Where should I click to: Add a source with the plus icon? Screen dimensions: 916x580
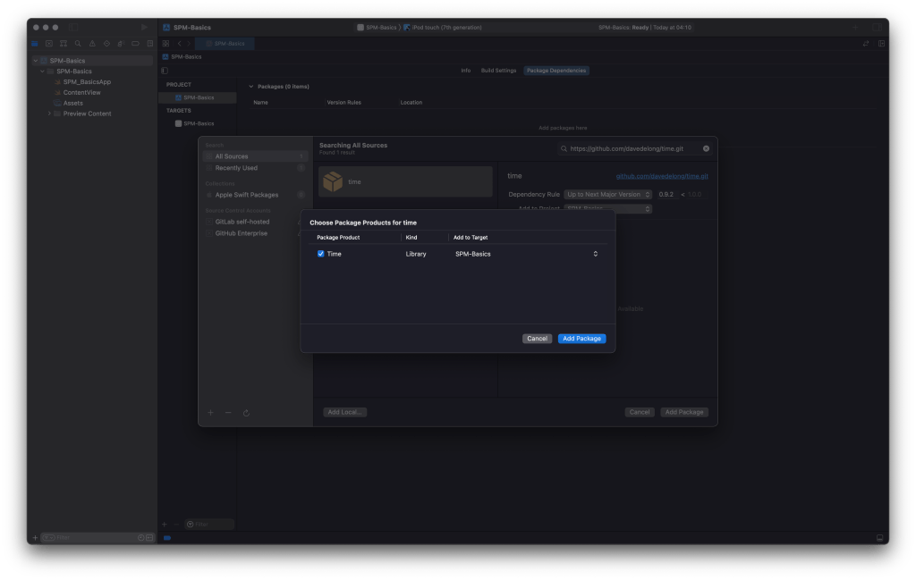coord(210,413)
